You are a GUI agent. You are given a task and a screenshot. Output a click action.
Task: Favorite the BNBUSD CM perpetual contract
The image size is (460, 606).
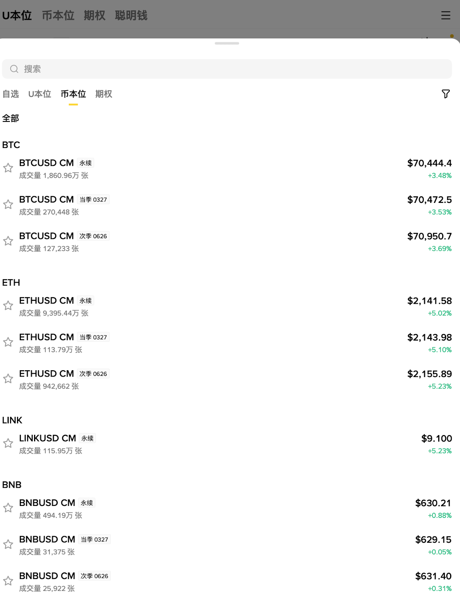[8, 508]
